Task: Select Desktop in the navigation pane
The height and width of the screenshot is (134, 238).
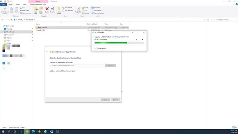Action: pos(9,29)
